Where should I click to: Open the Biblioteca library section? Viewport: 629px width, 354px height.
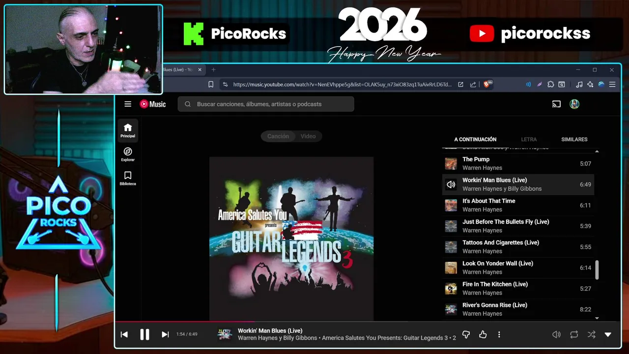128,178
